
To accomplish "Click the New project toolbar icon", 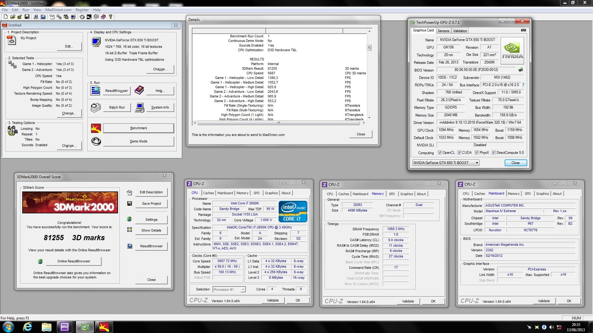I will tap(6, 17).
